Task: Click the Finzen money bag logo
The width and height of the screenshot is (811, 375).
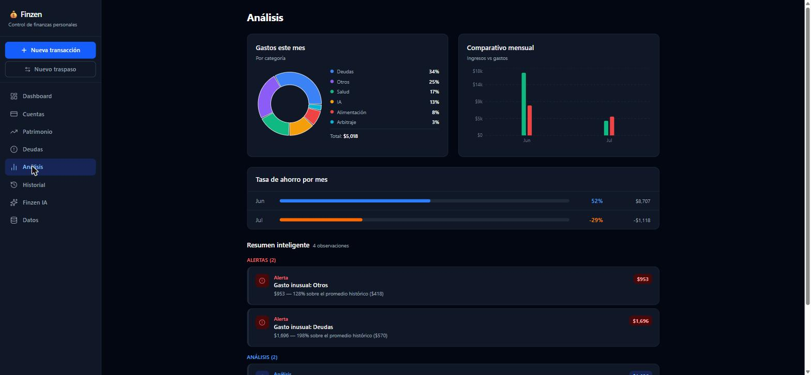Action: coord(13,14)
